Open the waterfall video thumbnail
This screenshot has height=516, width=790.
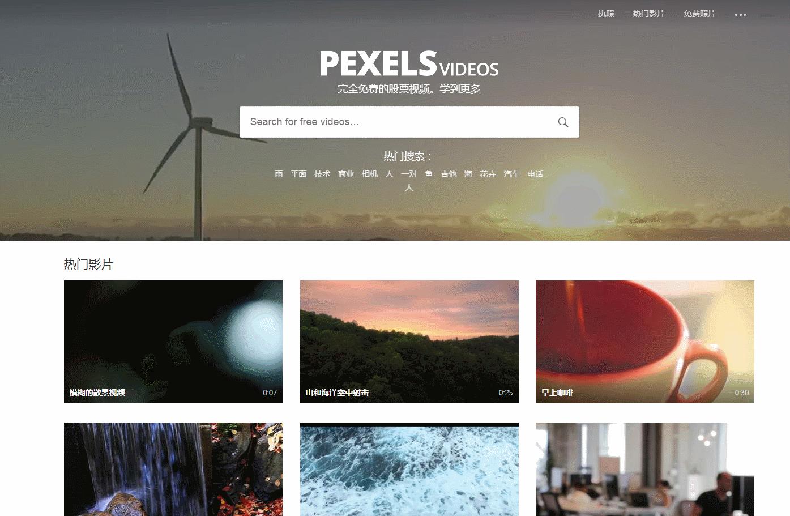coord(173,469)
